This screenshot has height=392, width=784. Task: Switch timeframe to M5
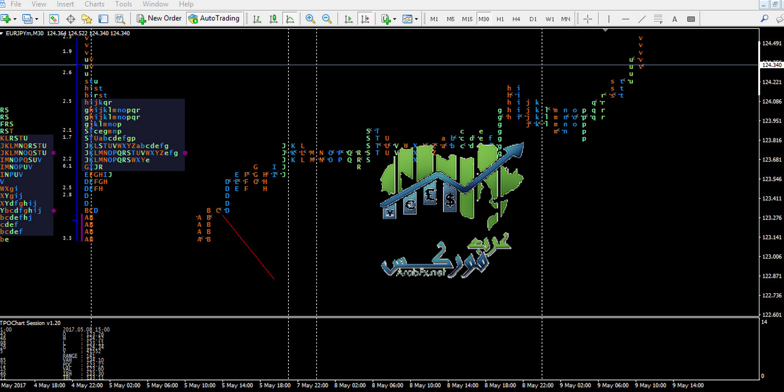[450, 19]
